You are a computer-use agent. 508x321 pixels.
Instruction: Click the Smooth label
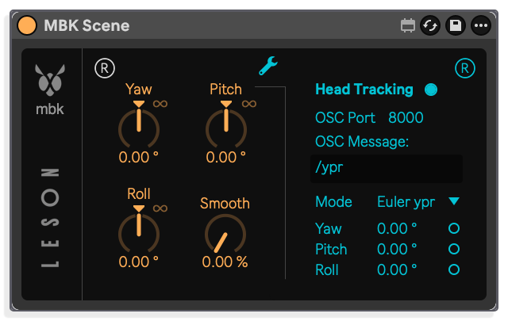click(225, 204)
